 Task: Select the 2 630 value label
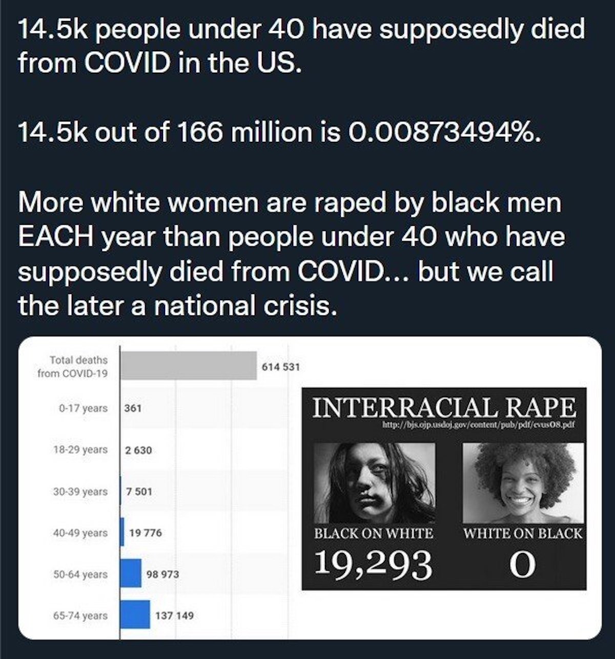(x=138, y=450)
